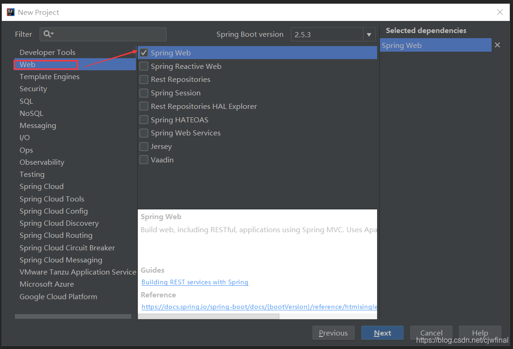This screenshot has width=513, height=349.
Task: Select Spring Web in Selected dependencies list
Action: click(435, 45)
